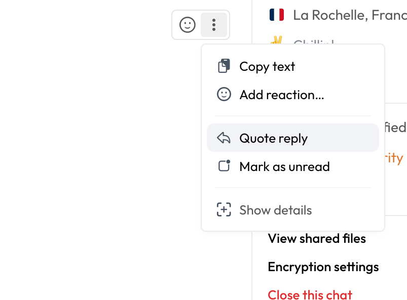Open Encryption settings
This screenshot has width=407, height=300.
pos(323,267)
